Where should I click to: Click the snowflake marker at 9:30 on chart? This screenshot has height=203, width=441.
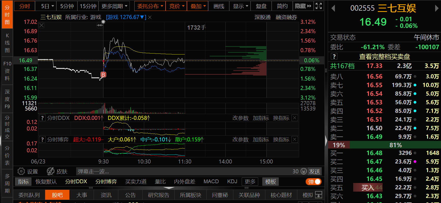click(103, 22)
